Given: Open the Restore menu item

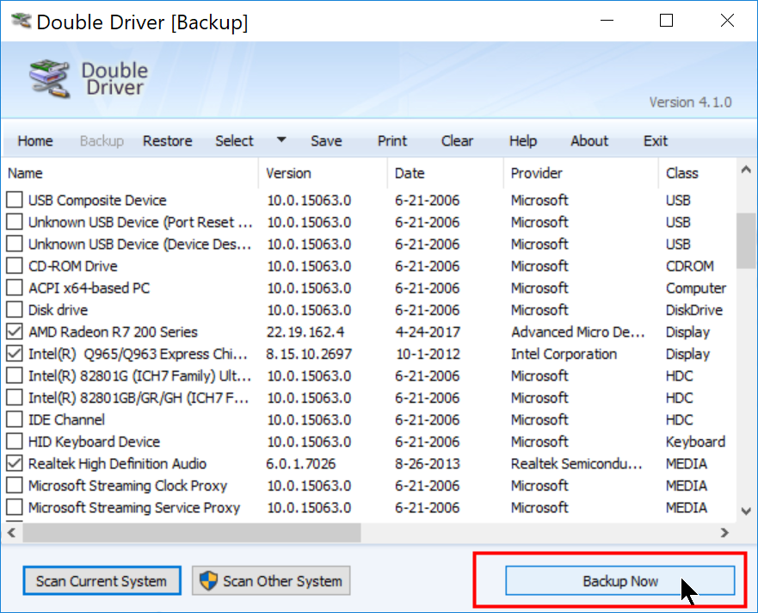Looking at the screenshot, I should 167,141.
